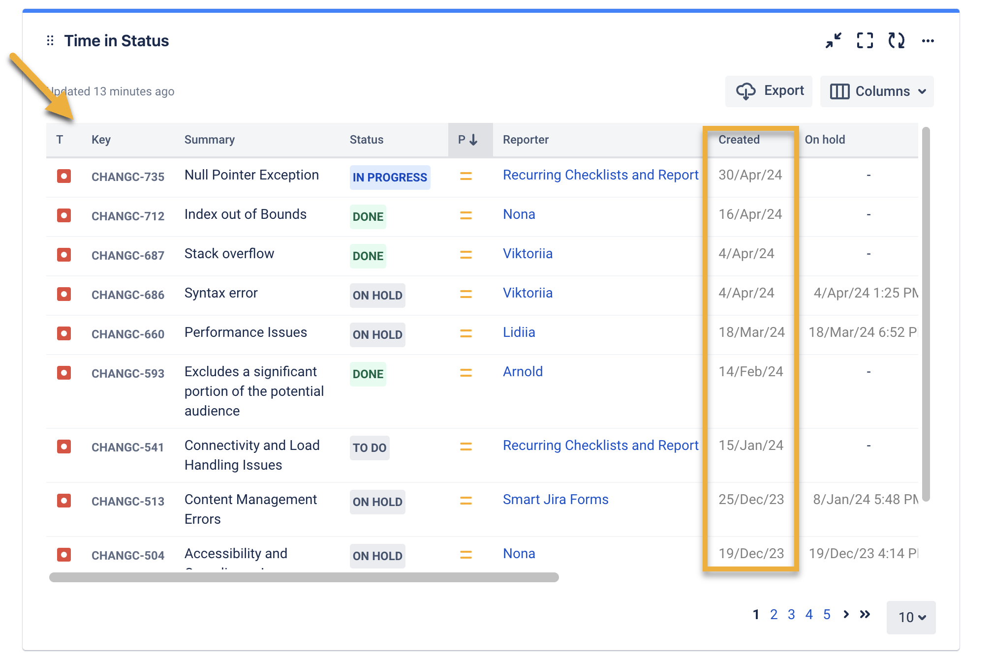Sort issues by the Created column header
The height and width of the screenshot is (656, 992).
pyautogui.click(x=739, y=139)
